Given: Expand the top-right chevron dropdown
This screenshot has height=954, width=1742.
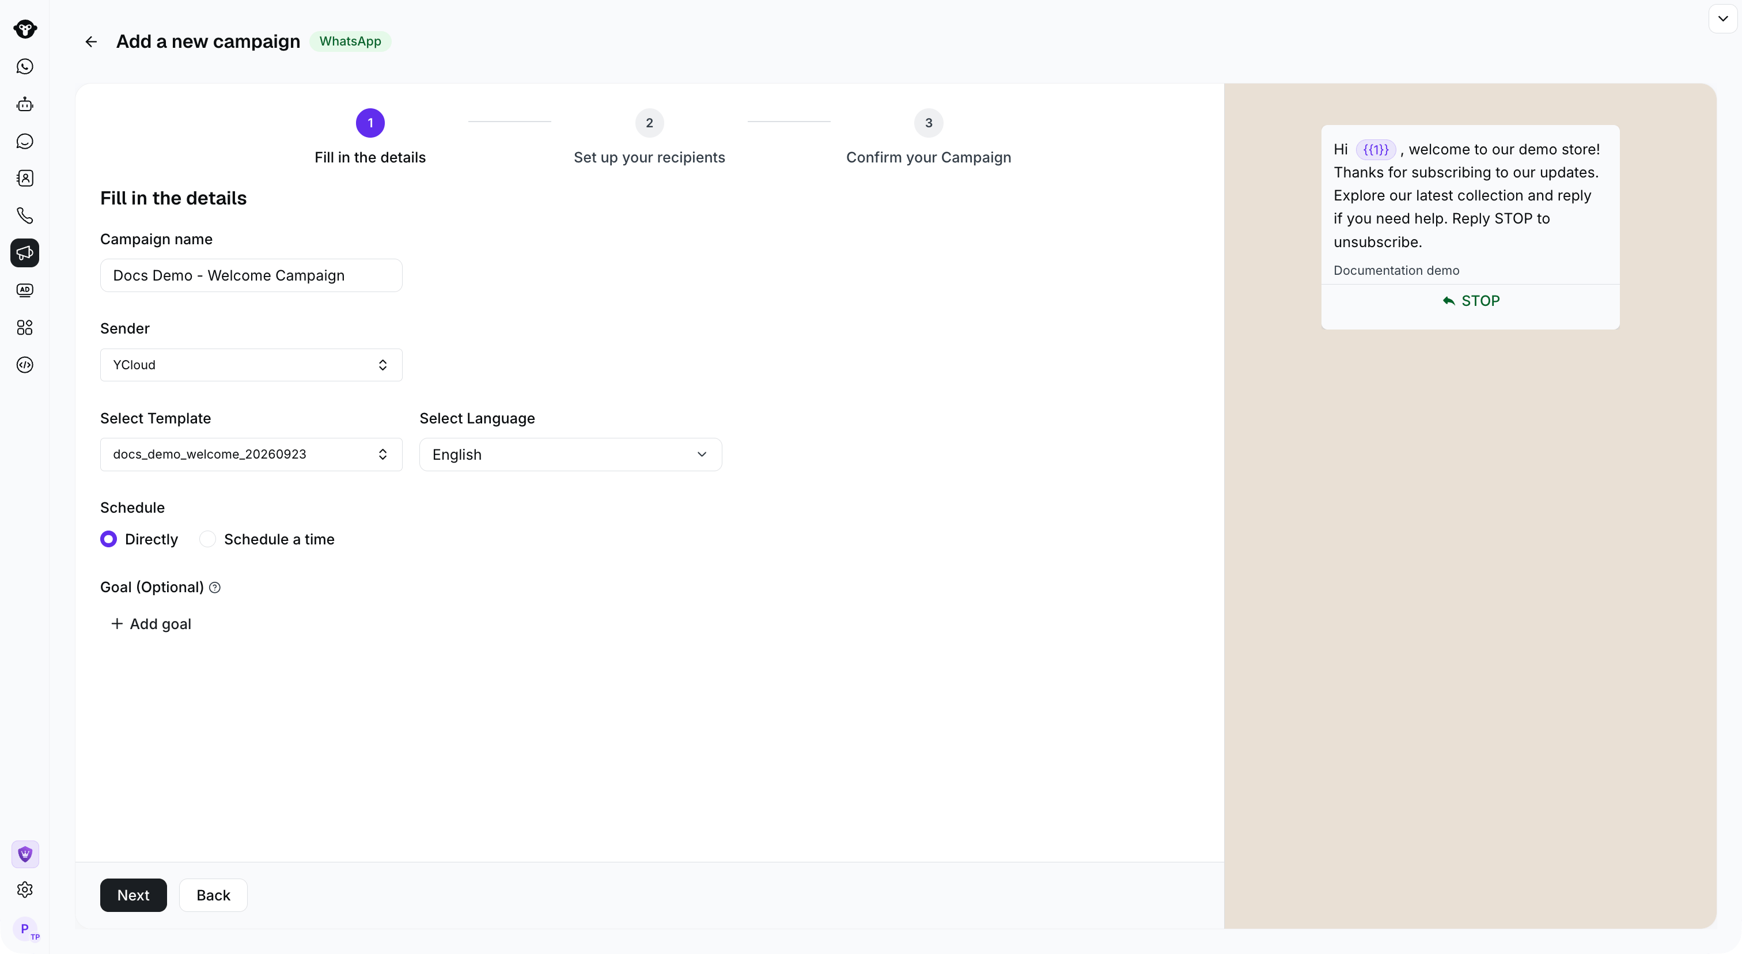Looking at the screenshot, I should tap(1723, 19).
